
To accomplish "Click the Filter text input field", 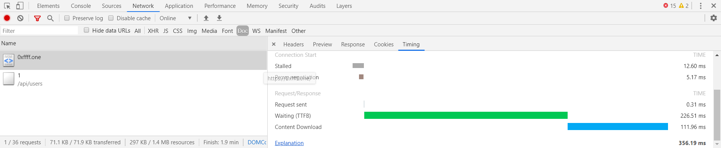I will pyautogui.click(x=39, y=31).
